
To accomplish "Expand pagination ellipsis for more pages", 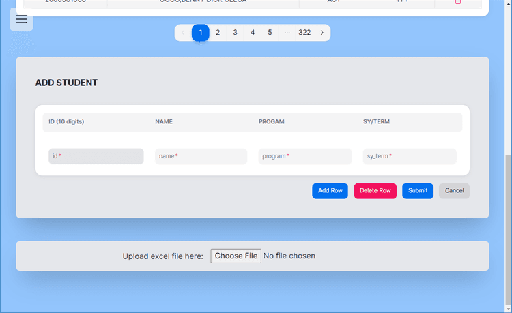I will pos(287,33).
